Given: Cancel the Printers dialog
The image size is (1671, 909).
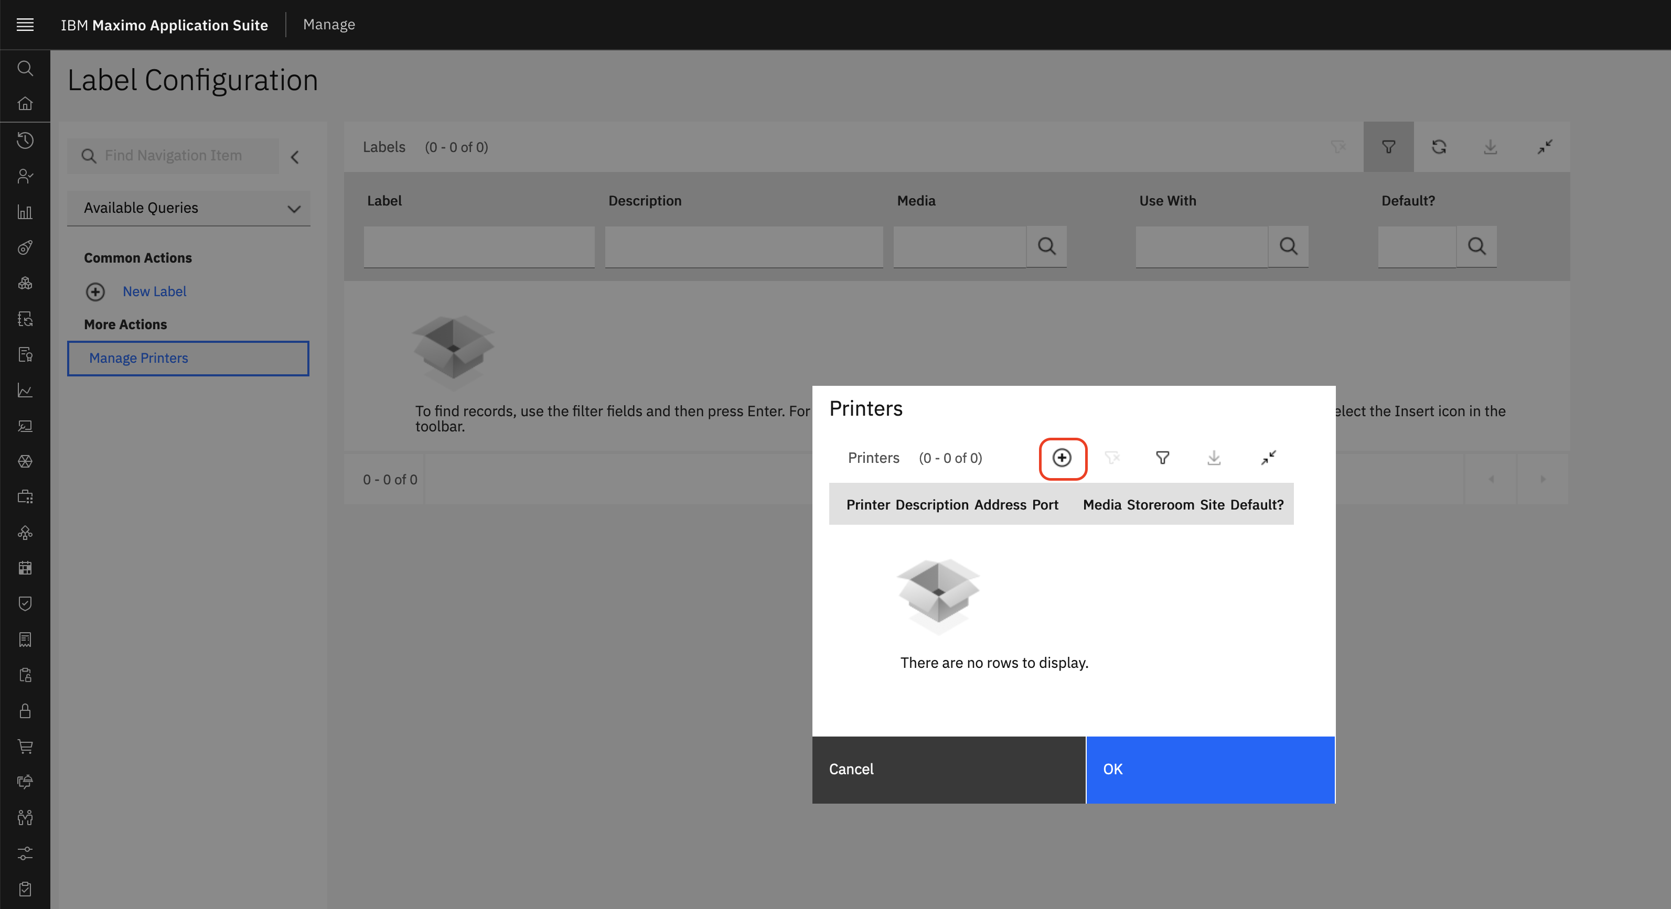Looking at the screenshot, I should tap(948, 769).
